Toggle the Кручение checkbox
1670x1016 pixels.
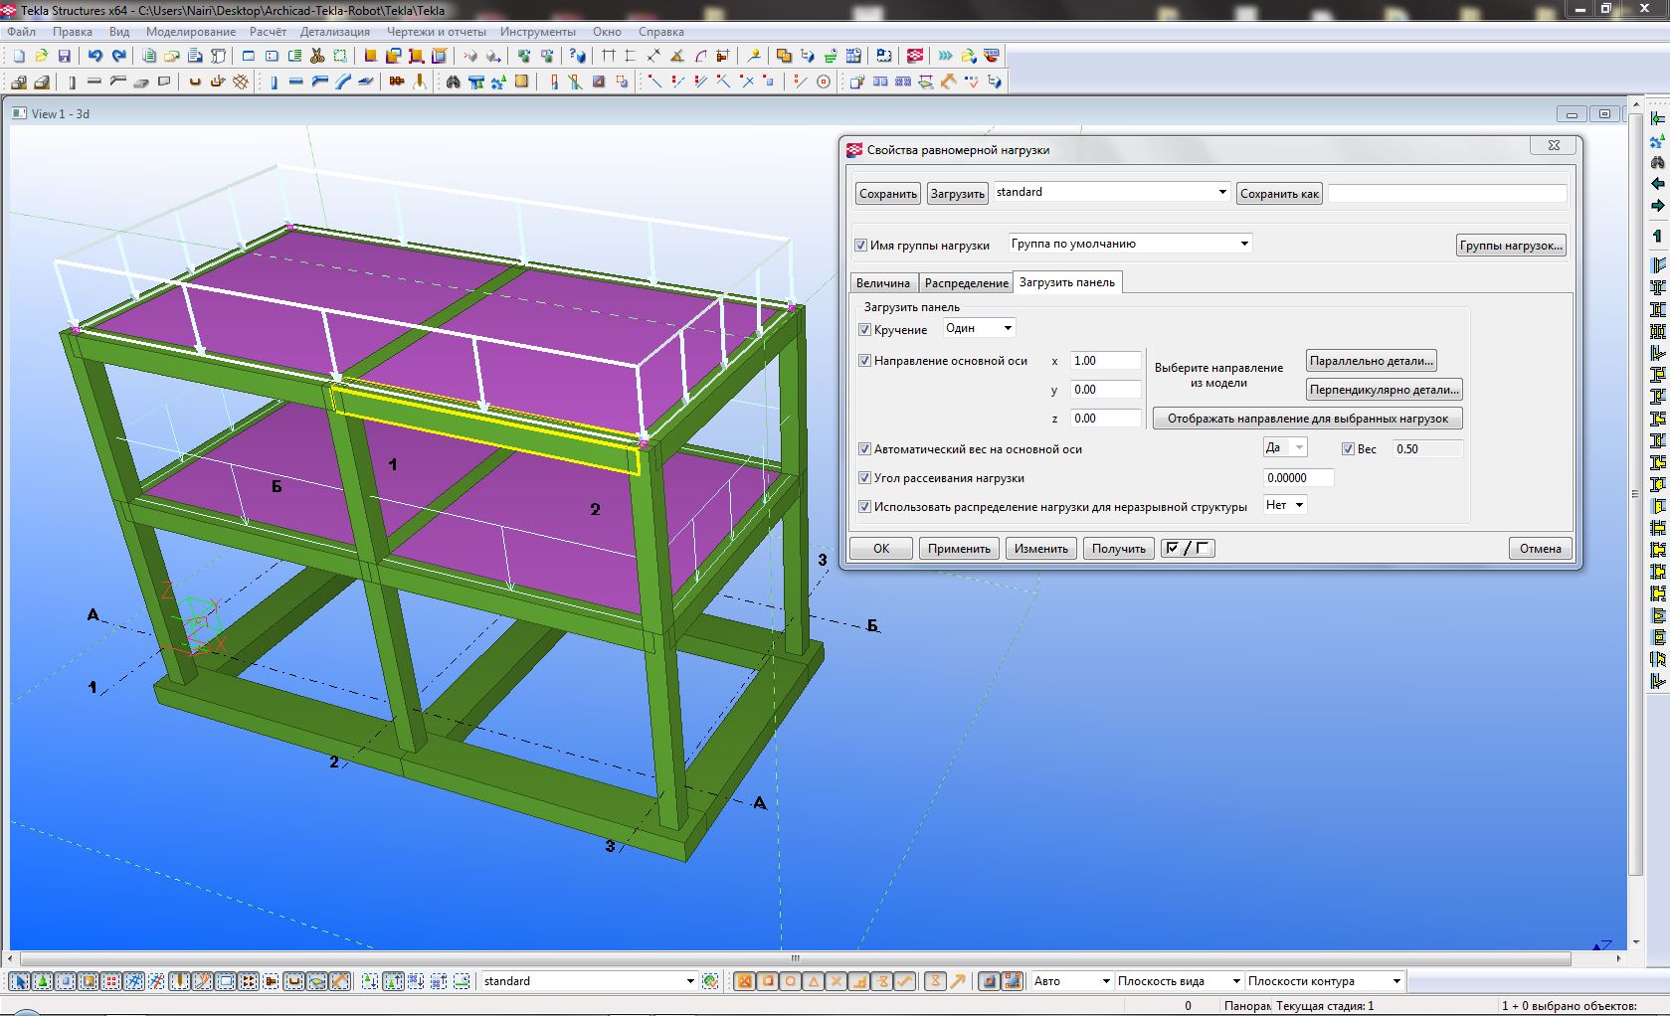click(864, 330)
